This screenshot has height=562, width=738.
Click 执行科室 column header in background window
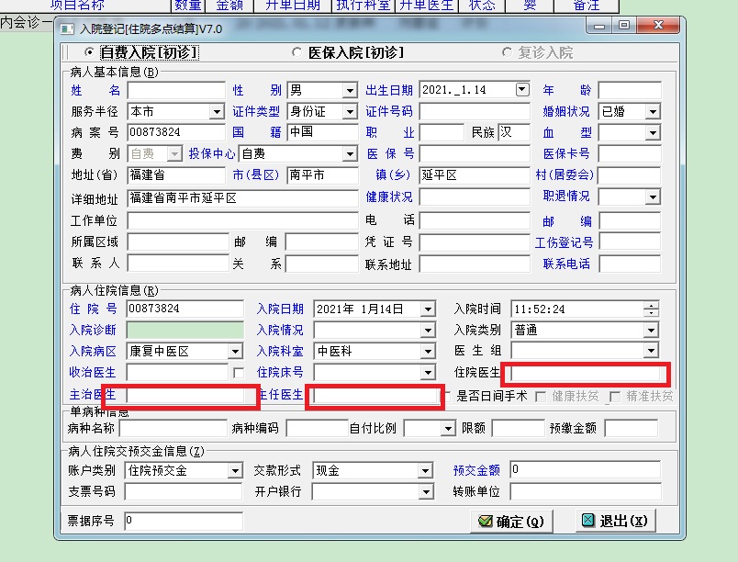click(363, 6)
